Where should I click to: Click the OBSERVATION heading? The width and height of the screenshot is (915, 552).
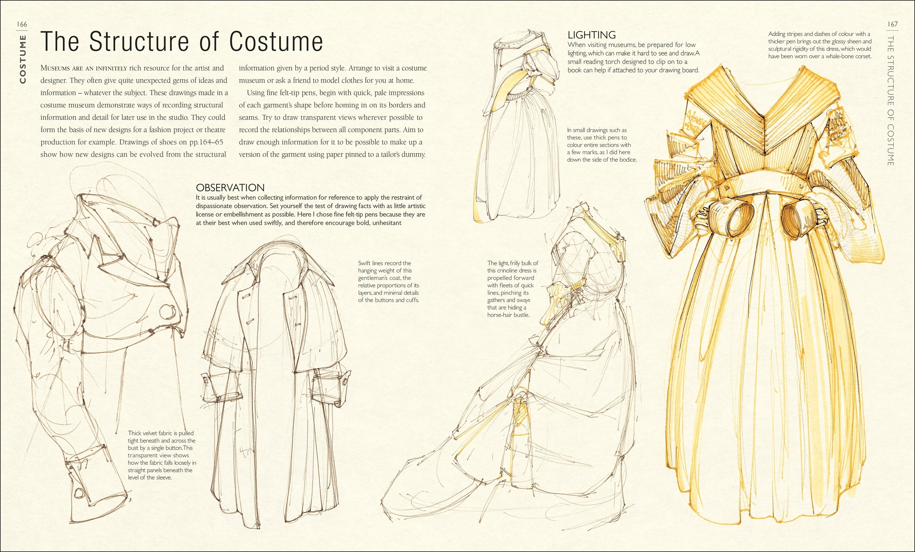230,188
